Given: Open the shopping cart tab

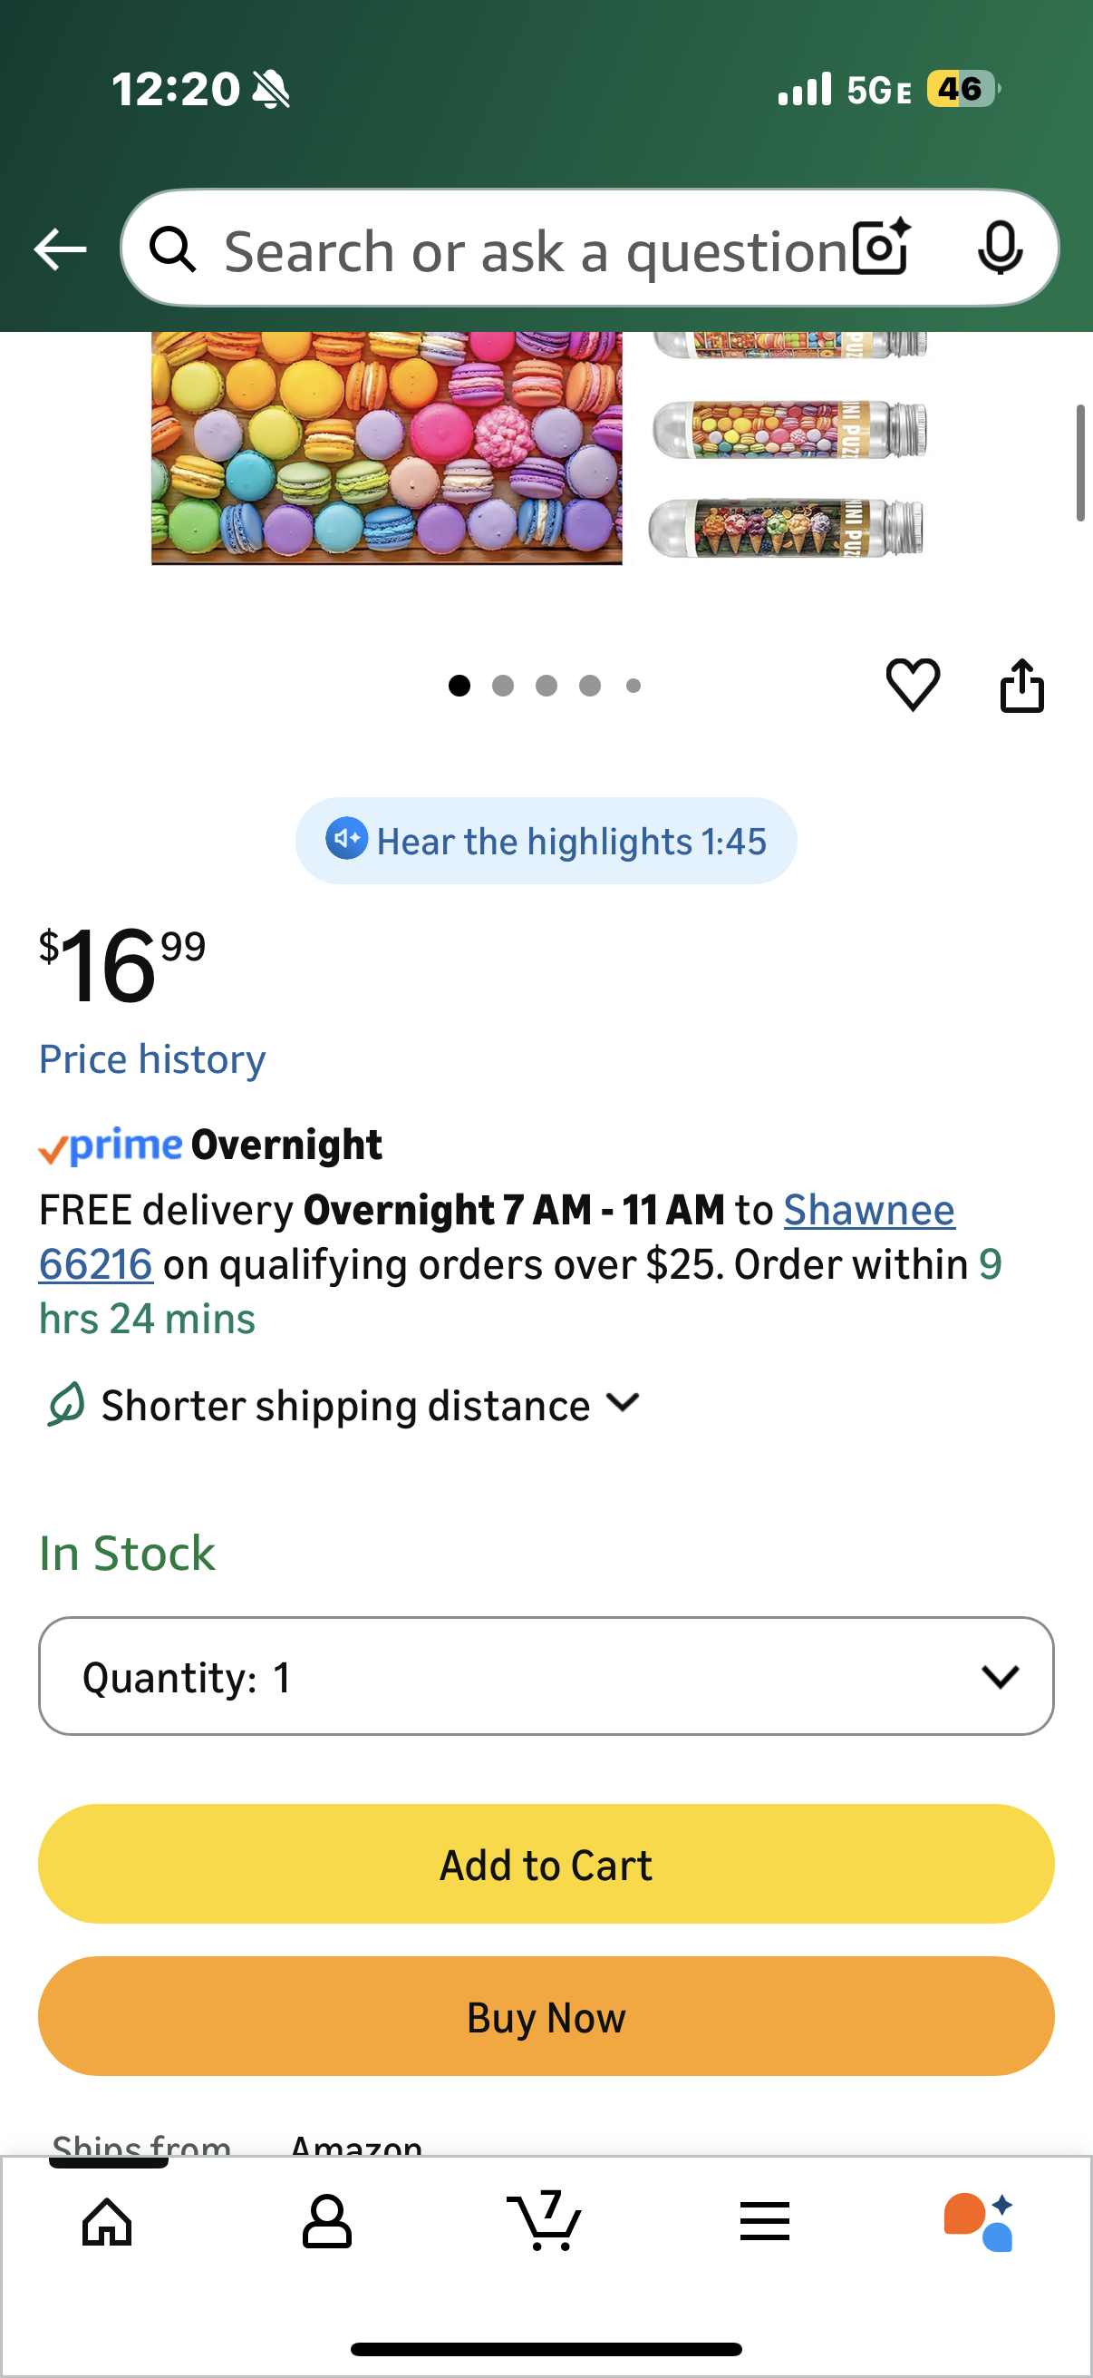Looking at the screenshot, I should (x=545, y=2221).
